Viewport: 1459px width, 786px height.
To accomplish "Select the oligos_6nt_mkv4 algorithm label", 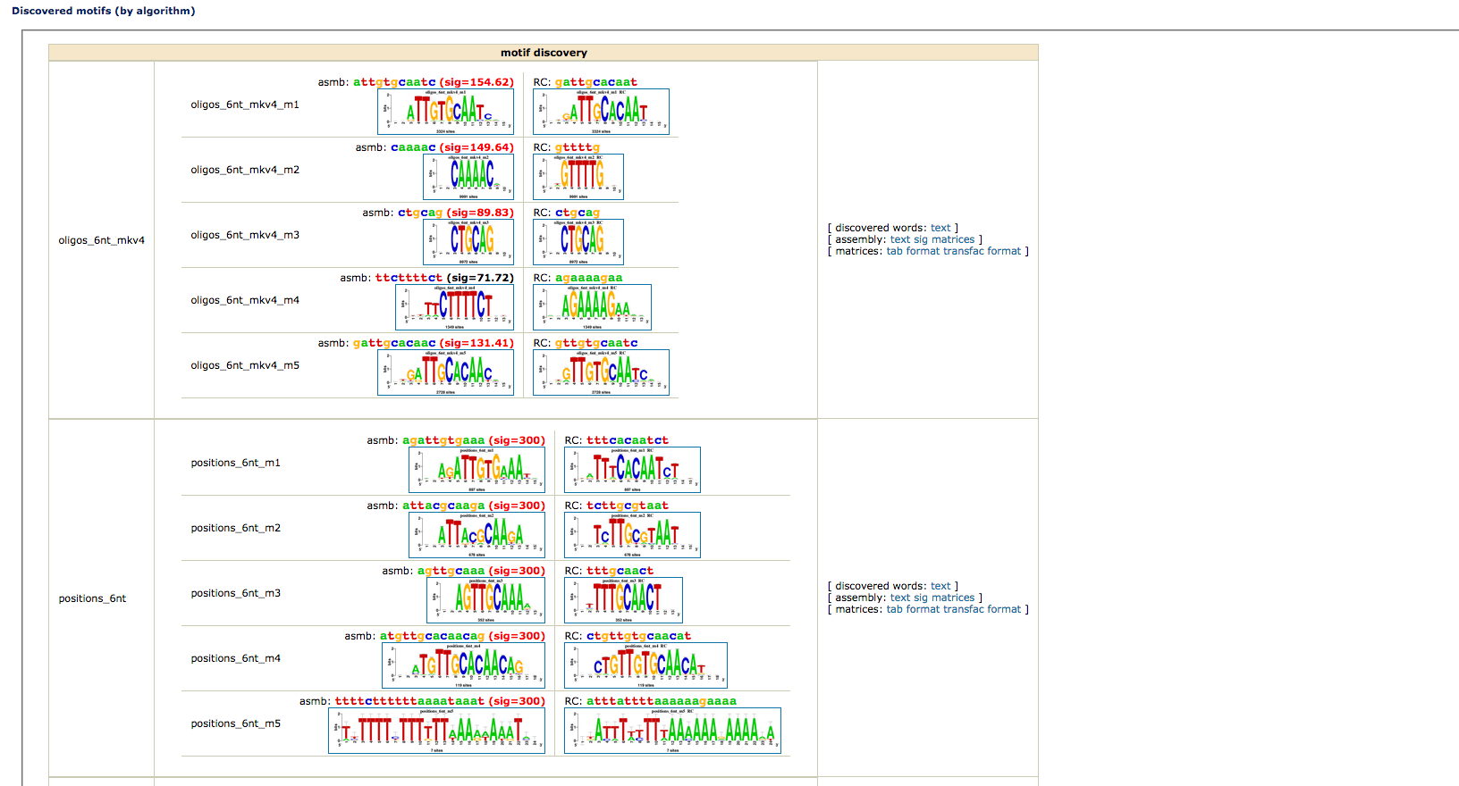I will click(101, 240).
